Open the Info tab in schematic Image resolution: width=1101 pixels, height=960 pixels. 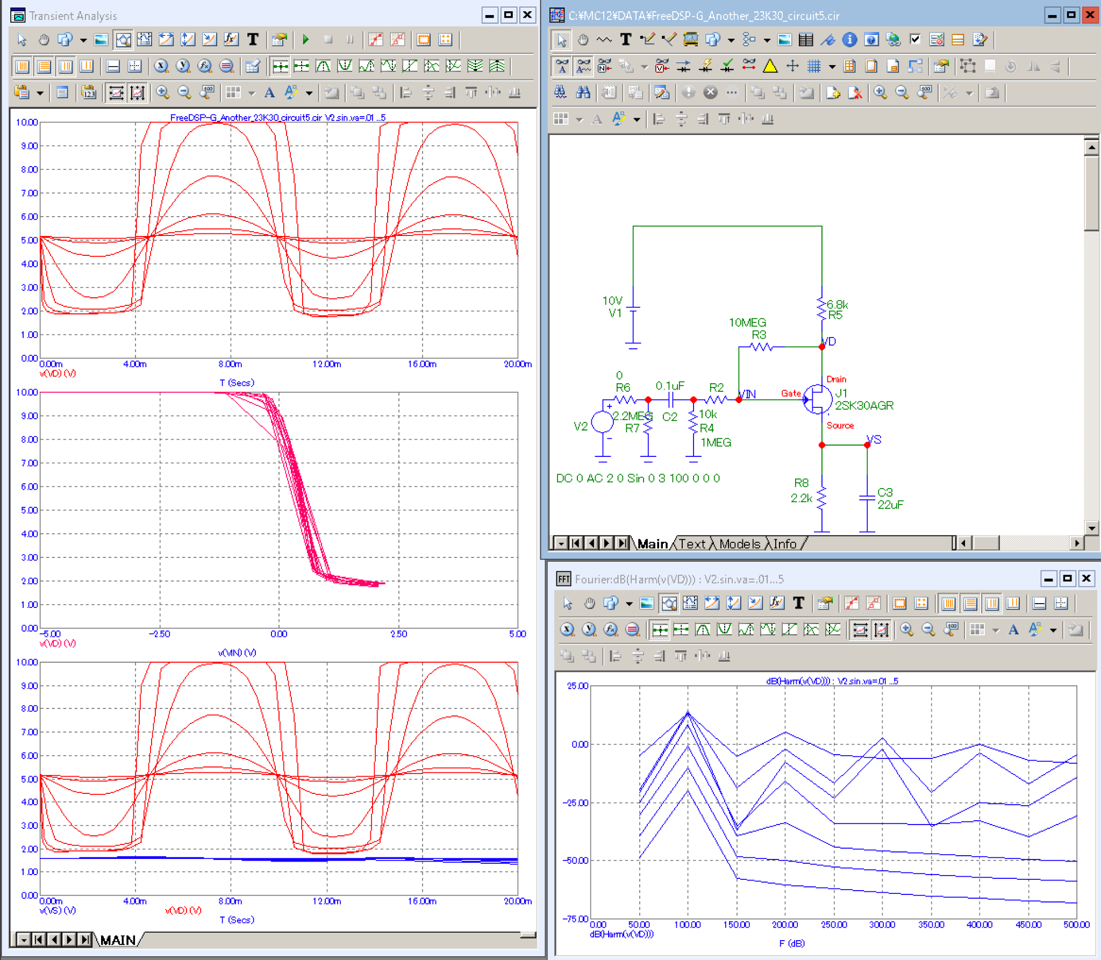784,544
